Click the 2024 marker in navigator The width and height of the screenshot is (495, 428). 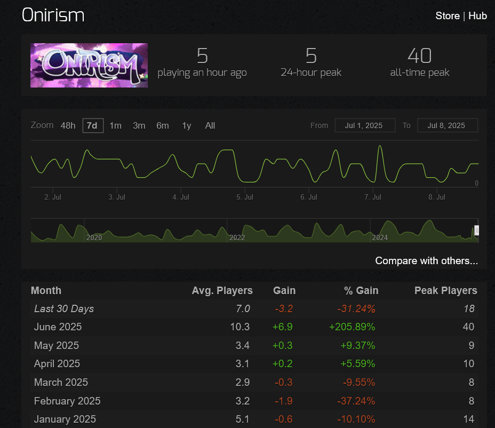[x=380, y=237]
